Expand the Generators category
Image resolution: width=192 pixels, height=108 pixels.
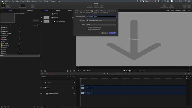[19, 31]
